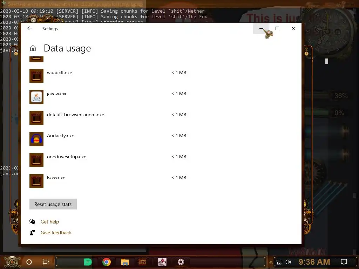The width and height of the screenshot is (359, 269).
Task: Close the Settings window
Action: click(x=293, y=28)
